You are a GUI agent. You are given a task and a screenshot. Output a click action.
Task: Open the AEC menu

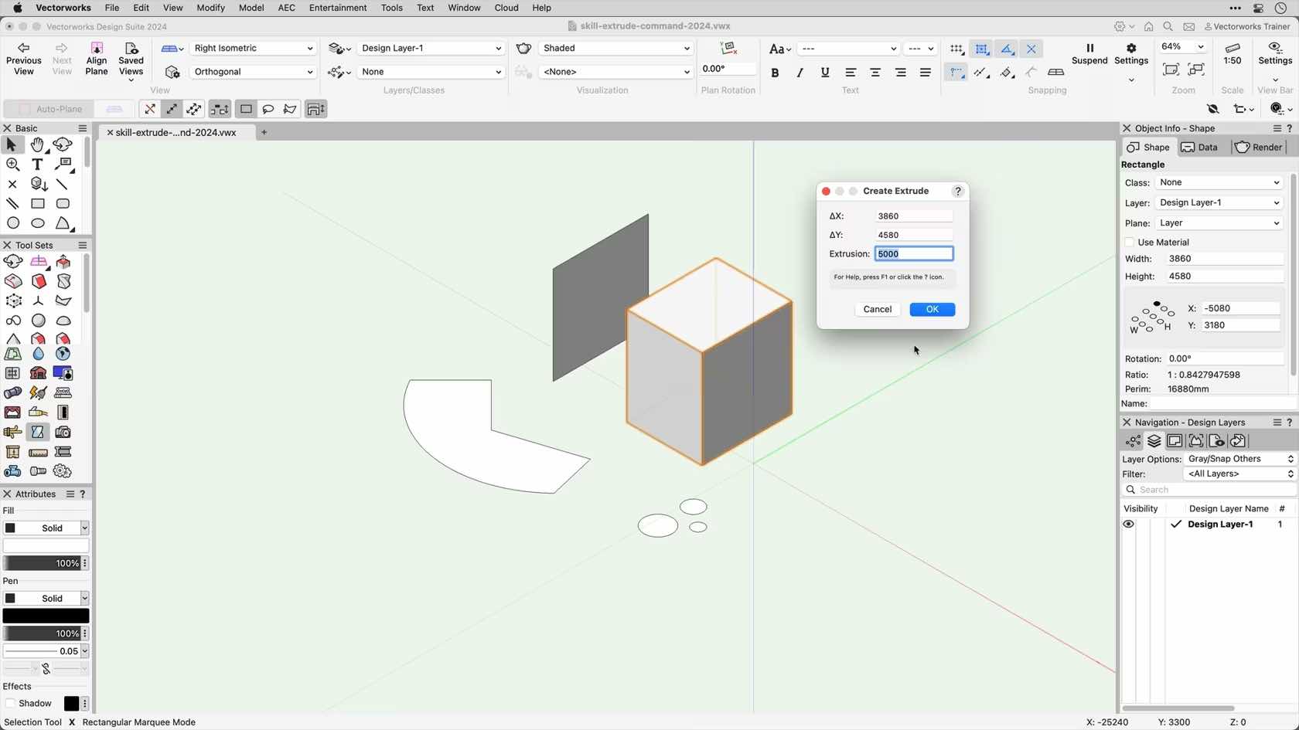click(286, 8)
